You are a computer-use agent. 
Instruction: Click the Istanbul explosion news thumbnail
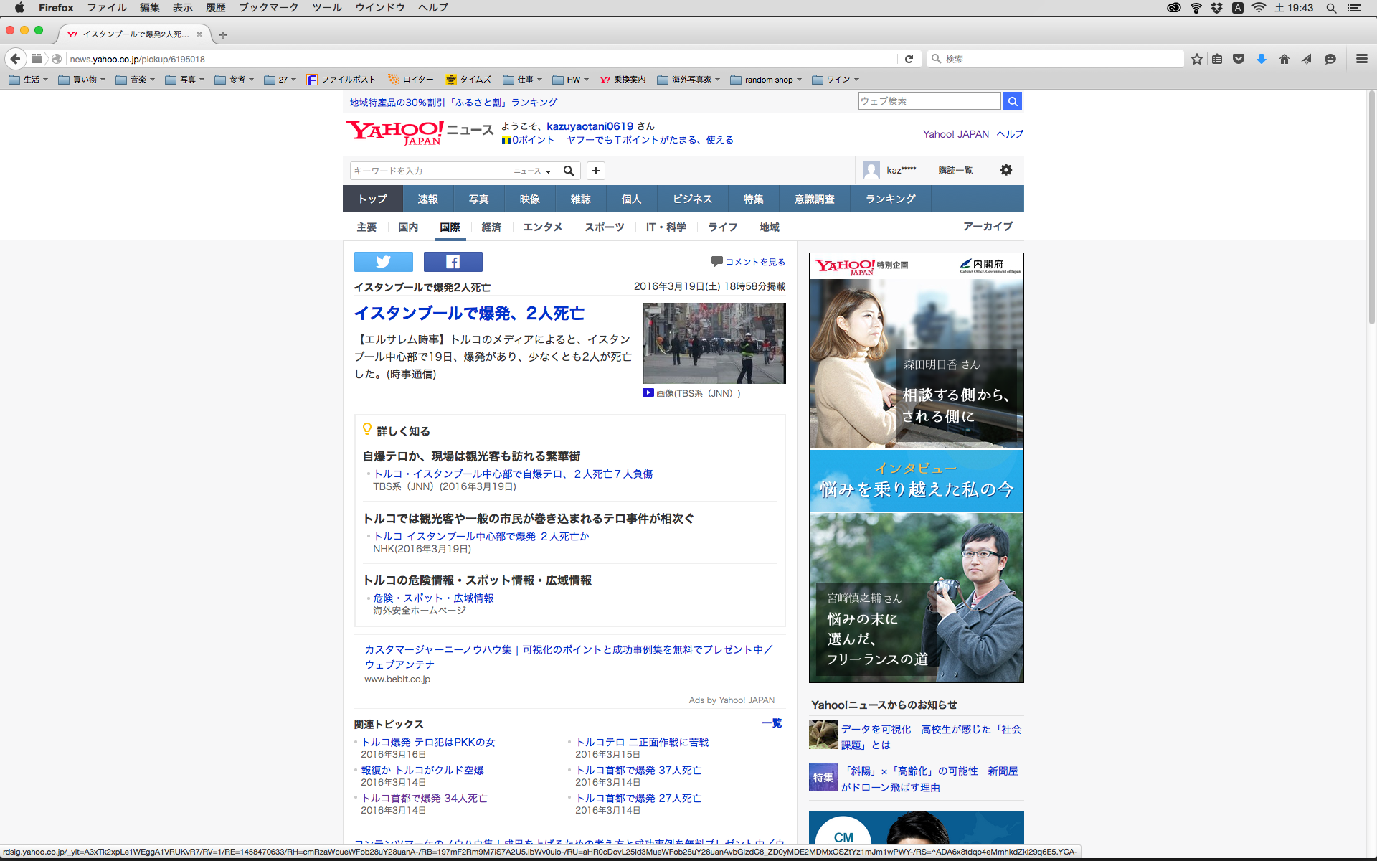pos(714,343)
